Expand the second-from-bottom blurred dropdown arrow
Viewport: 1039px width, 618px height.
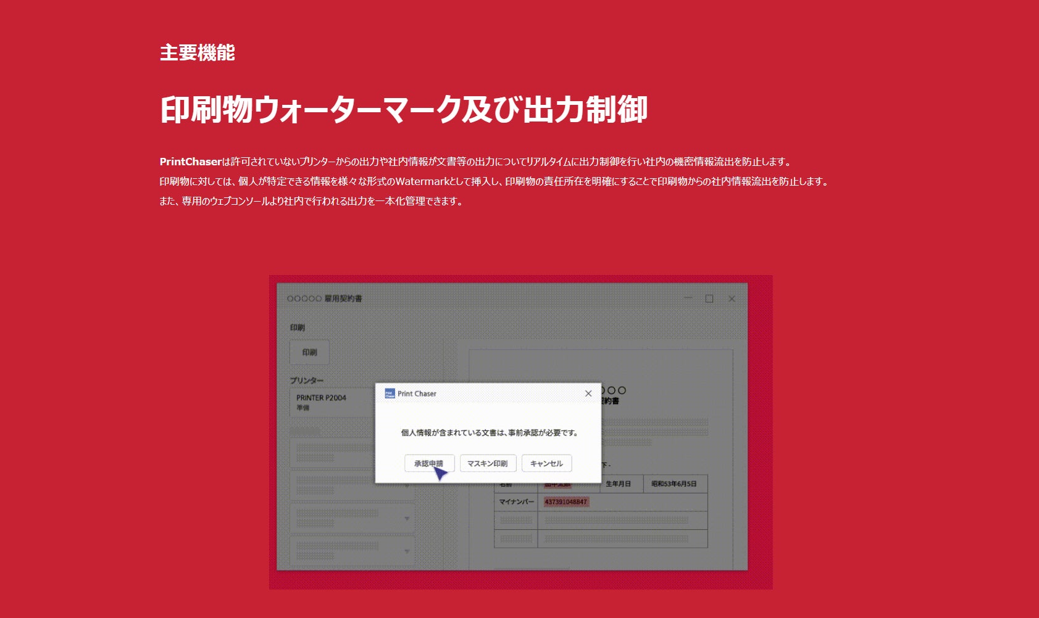point(407,519)
